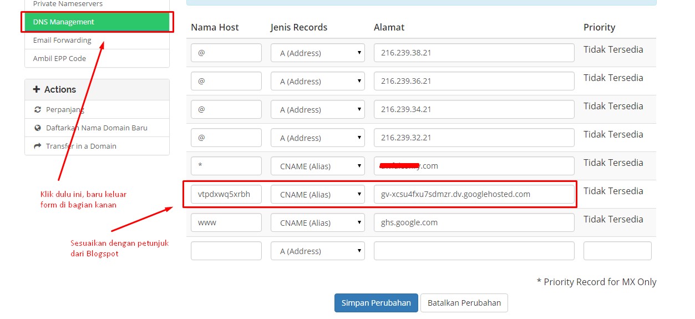Screen dimensions: 695x319
Task: Click the empty Alamat field in last row
Action: [474, 251]
